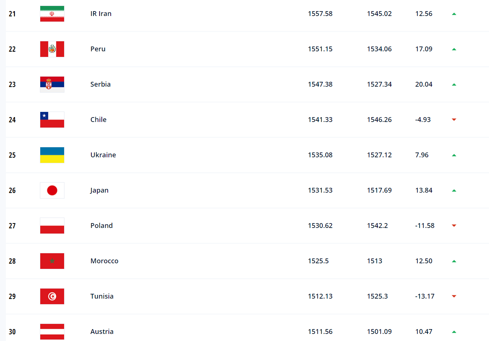This screenshot has width=489, height=341.
Task: Click the Chile flag icon
Action: pos(52,120)
